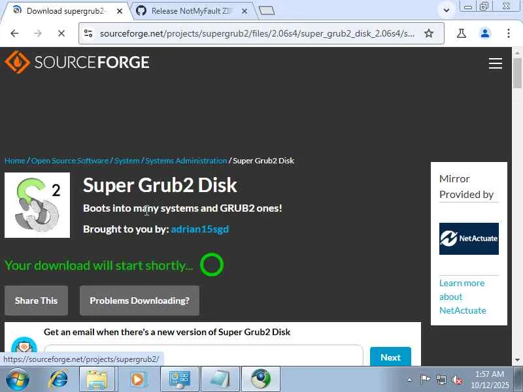523x392 pixels.
Task: Click the email address input field
Action: point(203,355)
